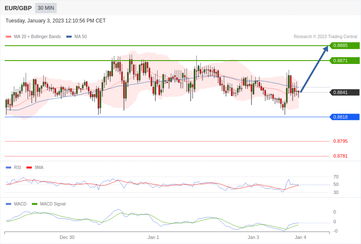Click the 0.8871 resistance price tag

pos(345,61)
